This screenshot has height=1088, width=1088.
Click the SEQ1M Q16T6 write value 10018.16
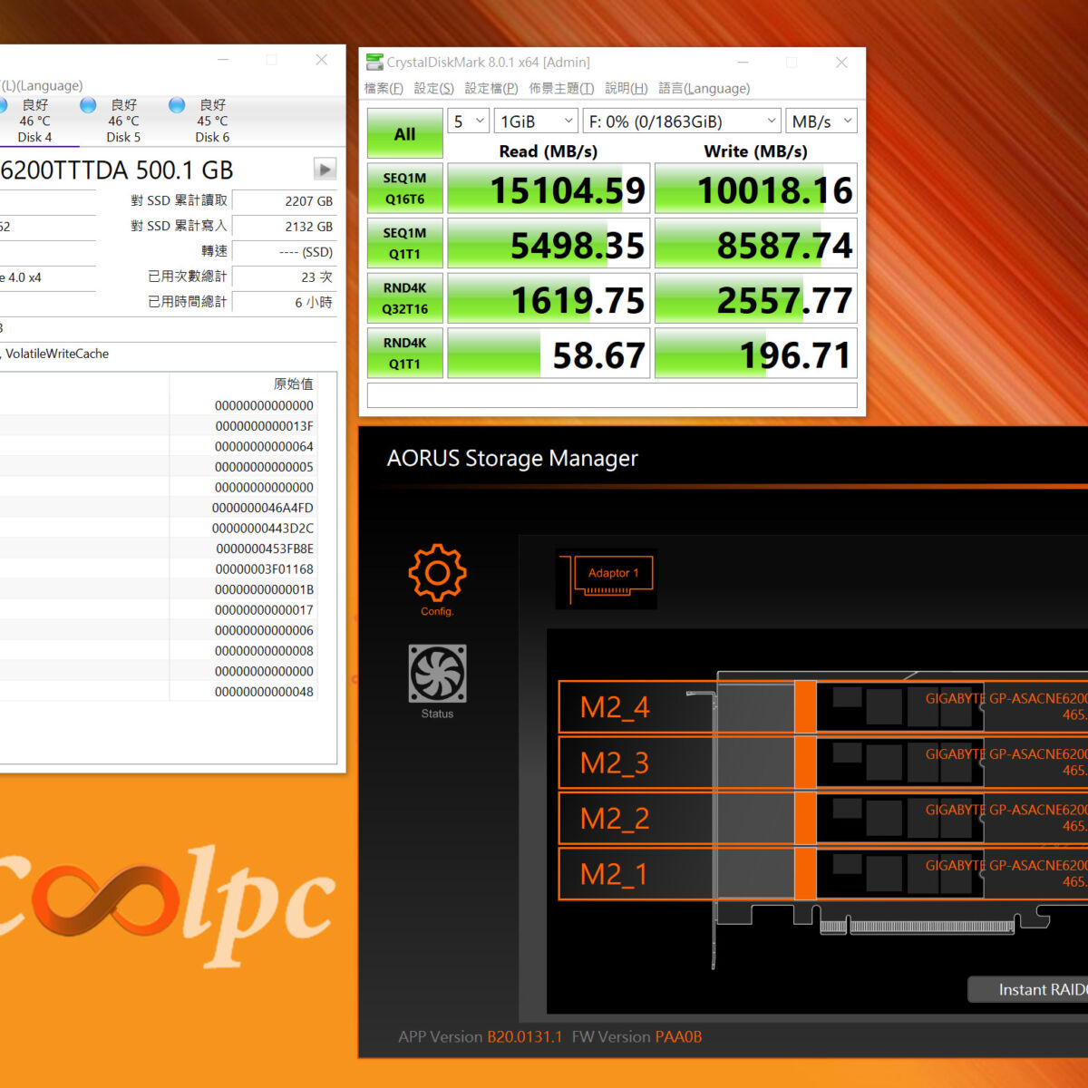tap(755, 189)
